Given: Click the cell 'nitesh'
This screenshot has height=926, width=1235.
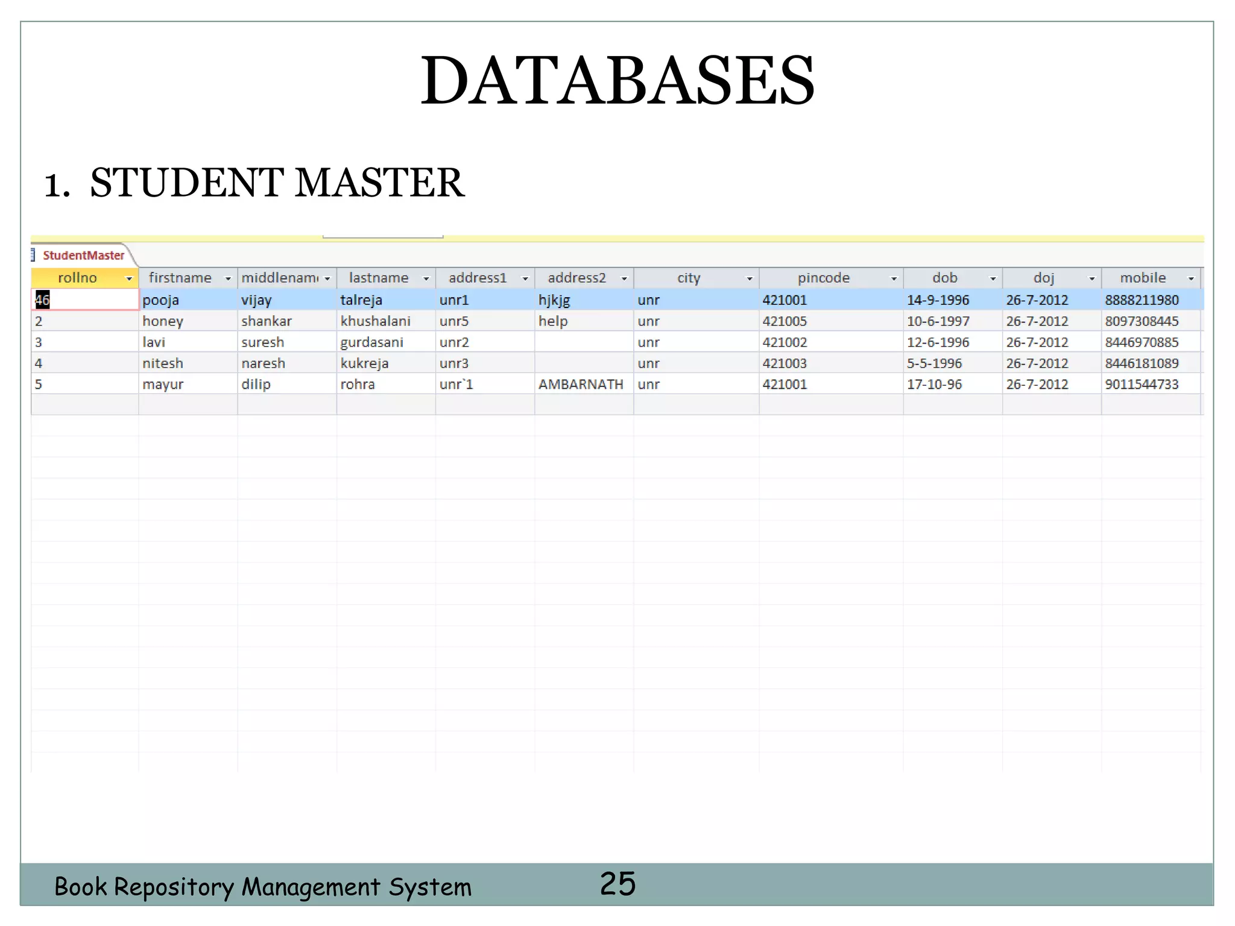Looking at the screenshot, I should tap(188, 363).
